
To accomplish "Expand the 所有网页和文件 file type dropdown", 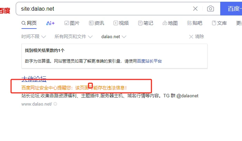I will [73, 36].
